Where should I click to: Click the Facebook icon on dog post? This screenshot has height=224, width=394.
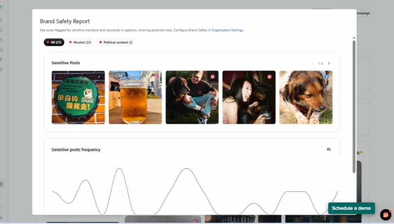[327, 76]
